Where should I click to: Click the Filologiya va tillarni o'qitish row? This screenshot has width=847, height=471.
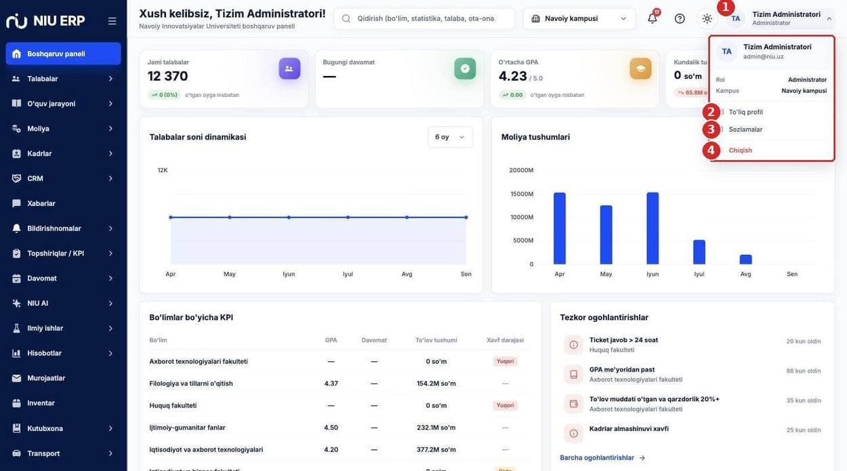[339, 384]
